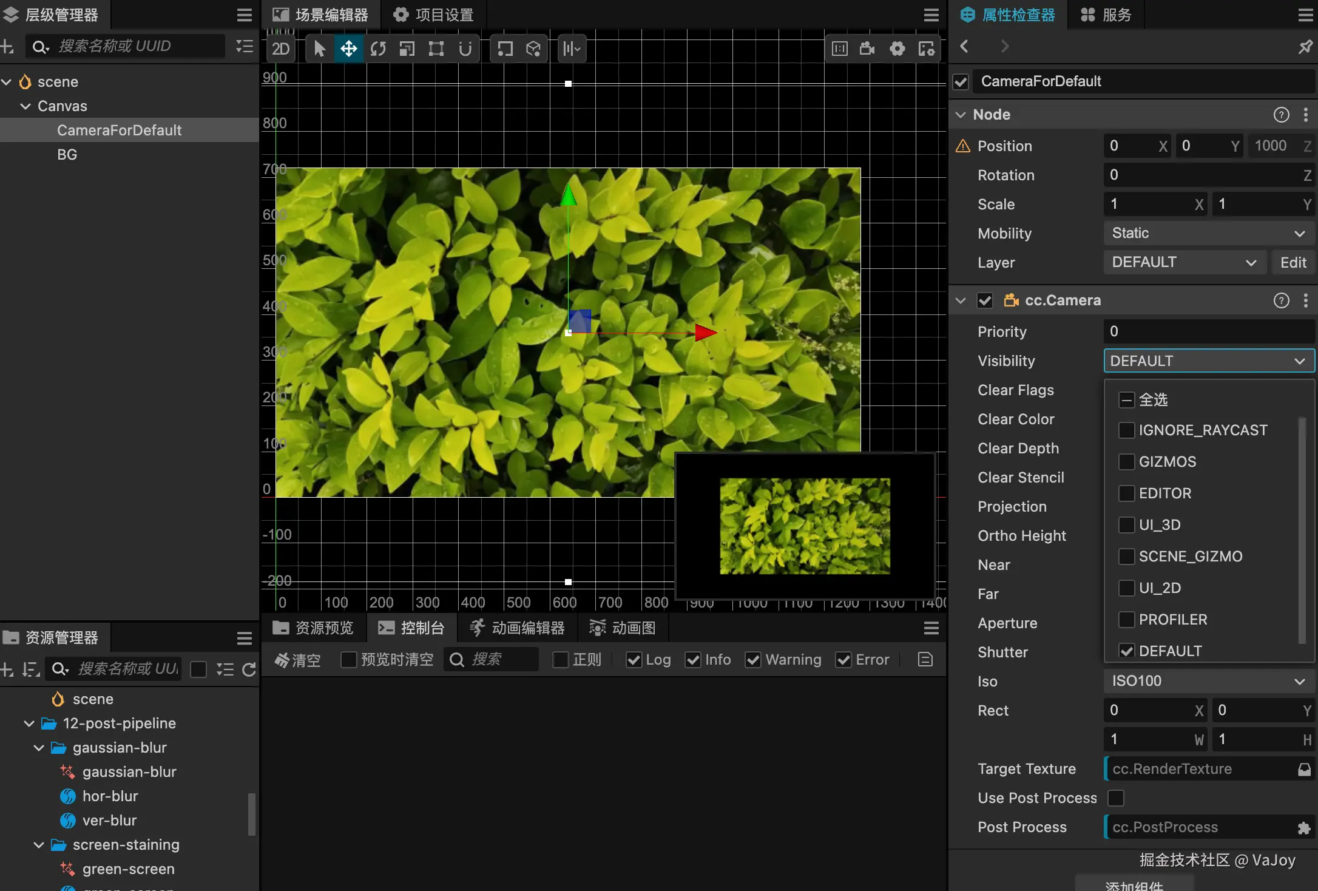Open the 动画编辑器 tab

518,628
